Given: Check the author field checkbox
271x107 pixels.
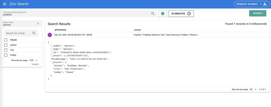Looking at the screenshot, I should (6, 45).
